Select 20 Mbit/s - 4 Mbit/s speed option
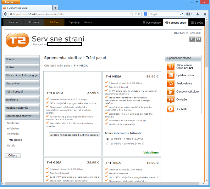Viewport: 210px width, 189px height. (108, 139)
